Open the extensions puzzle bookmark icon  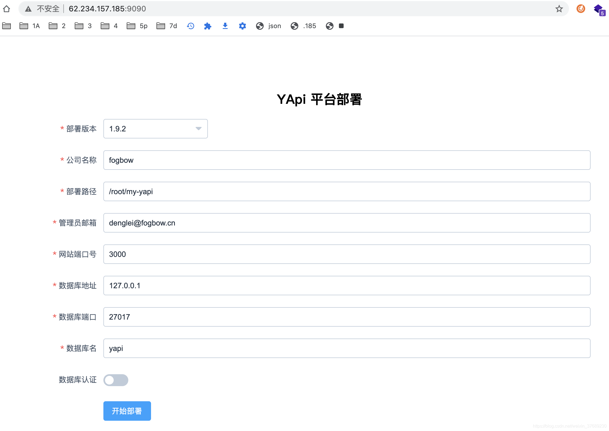click(x=208, y=26)
